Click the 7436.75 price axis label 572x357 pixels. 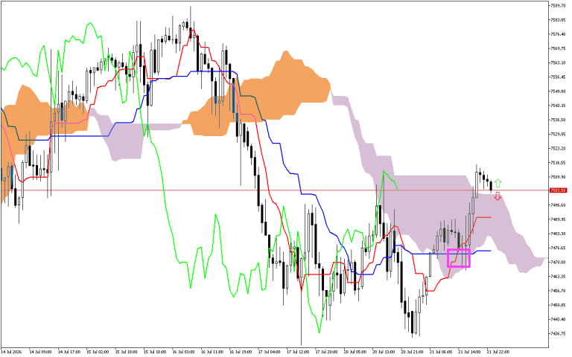558,334
